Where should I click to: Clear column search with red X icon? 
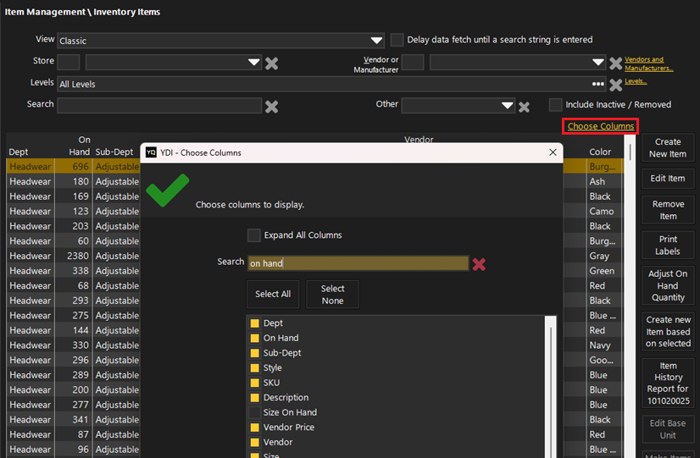point(479,263)
